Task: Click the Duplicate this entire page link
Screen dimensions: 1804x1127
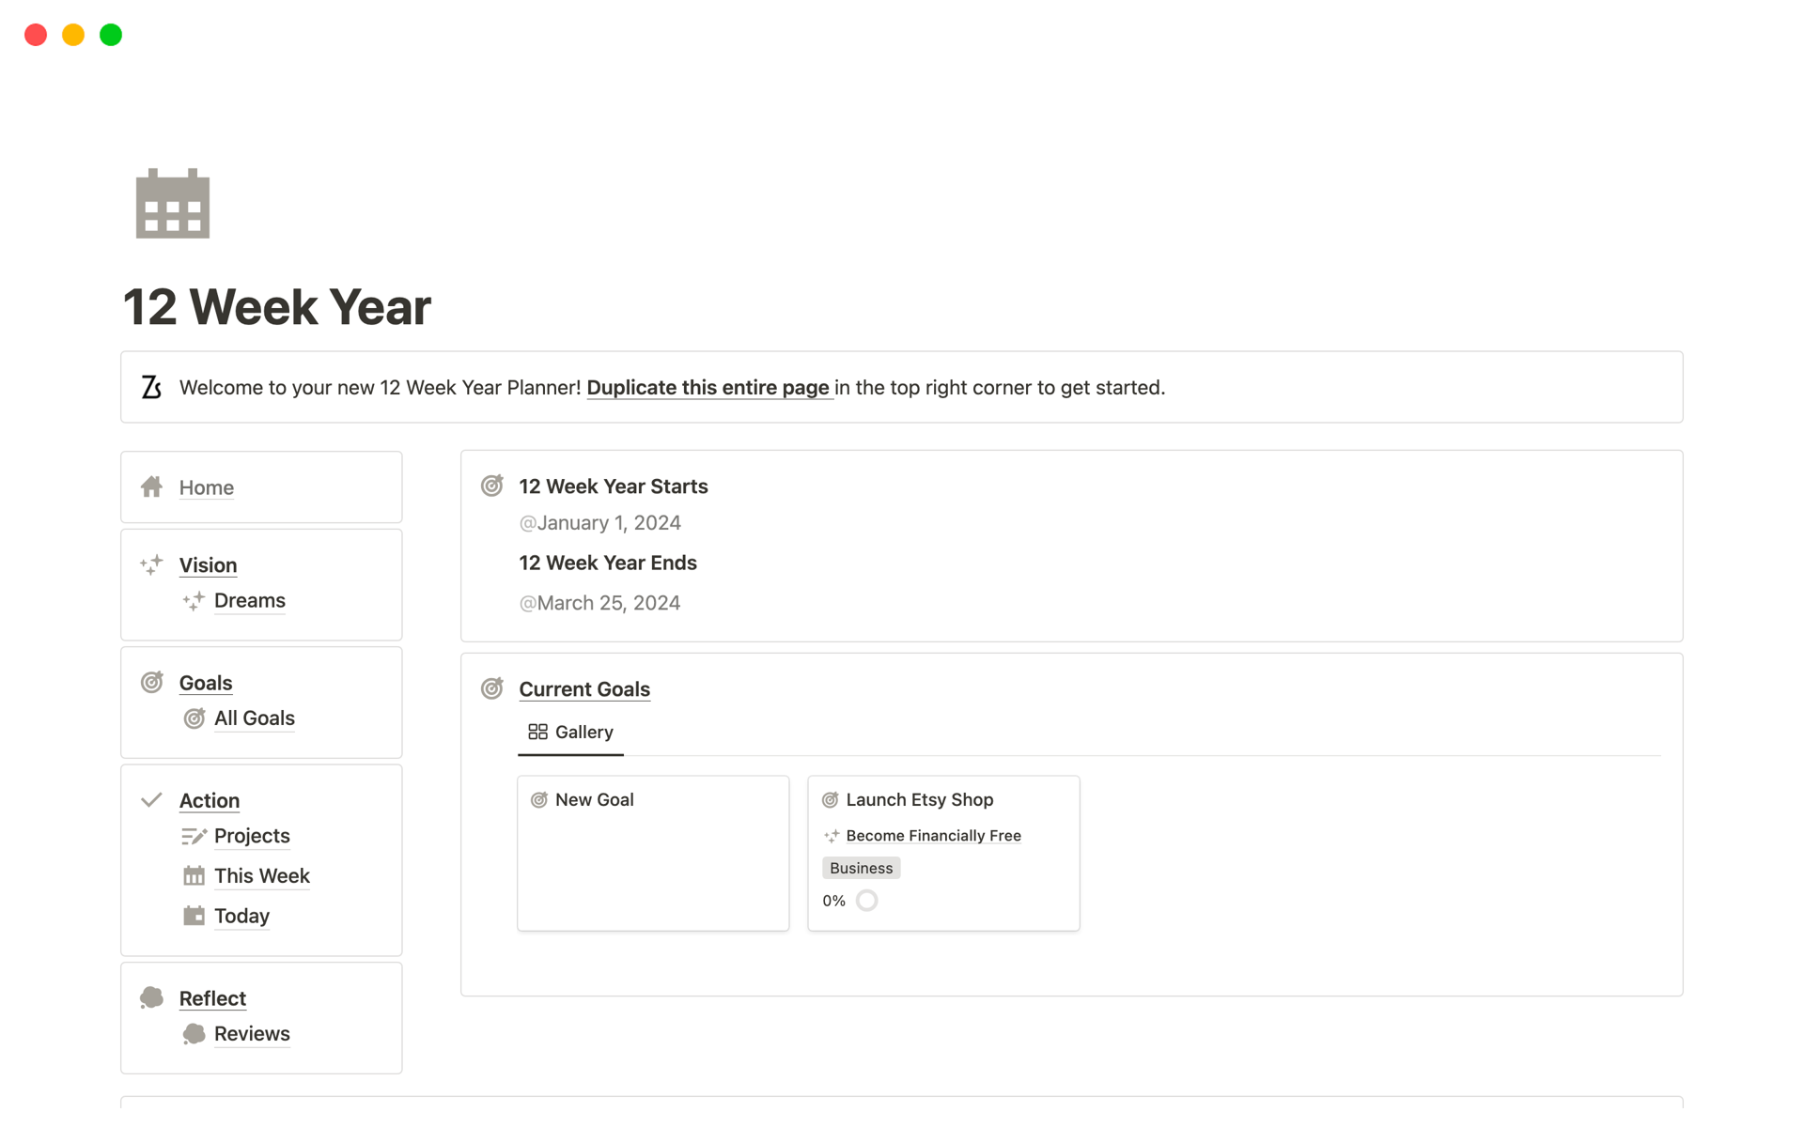Action: tap(708, 387)
